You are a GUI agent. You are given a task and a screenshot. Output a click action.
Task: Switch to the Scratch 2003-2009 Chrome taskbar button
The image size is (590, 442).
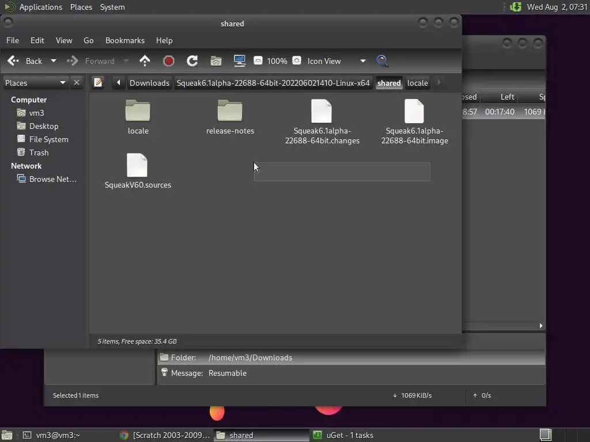click(165, 435)
